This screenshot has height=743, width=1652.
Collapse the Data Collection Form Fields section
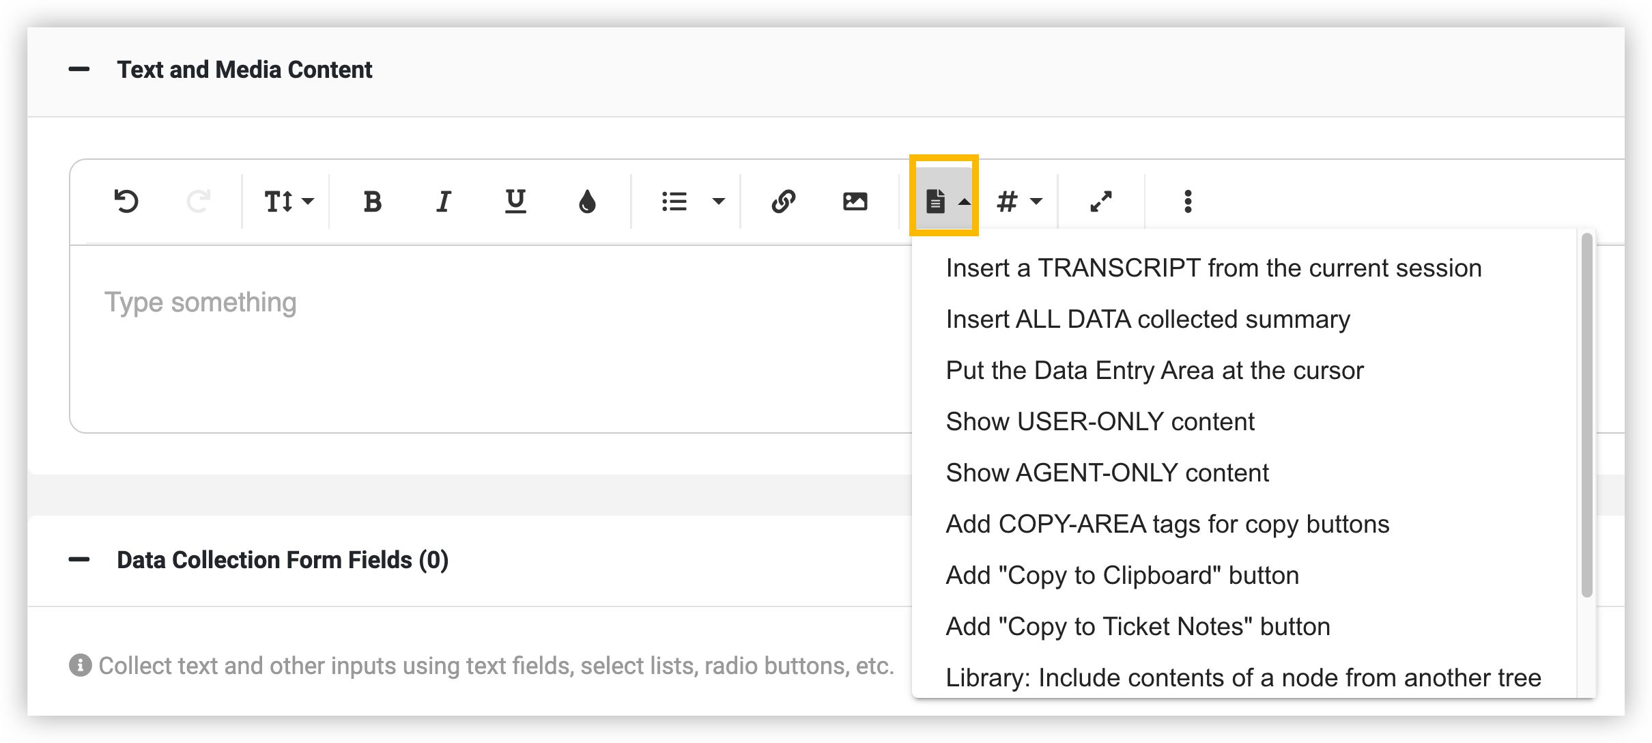point(80,560)
